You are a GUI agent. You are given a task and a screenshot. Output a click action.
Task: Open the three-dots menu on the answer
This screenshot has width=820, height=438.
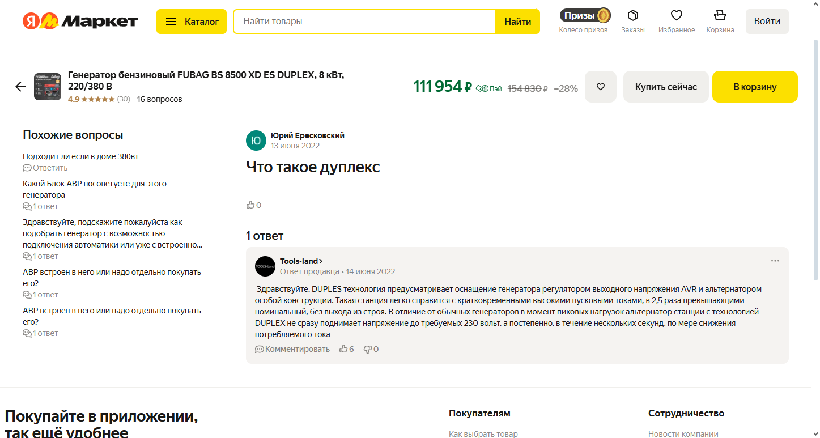tap(775, 261)
